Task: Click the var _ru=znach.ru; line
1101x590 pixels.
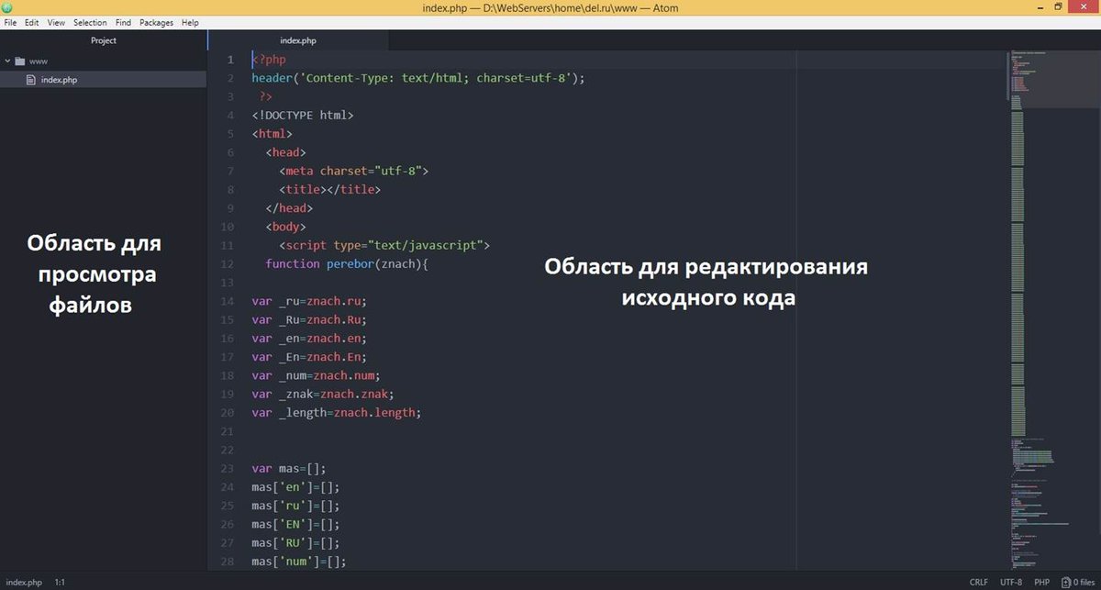Action: tap(309, 301)
